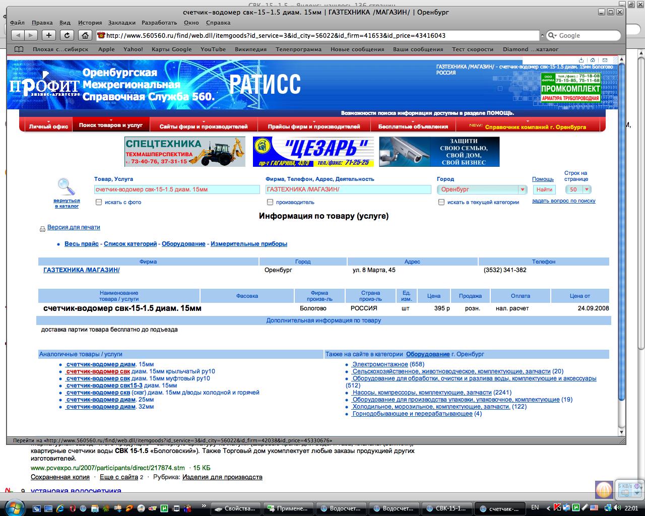Click 'задать вопрос по поиску' link
645x516 pixels.
click(x=563, y=201)
